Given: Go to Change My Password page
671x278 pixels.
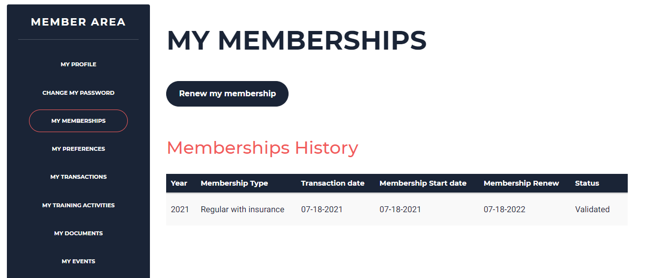Looking at the screenshot, I should 78,93.
